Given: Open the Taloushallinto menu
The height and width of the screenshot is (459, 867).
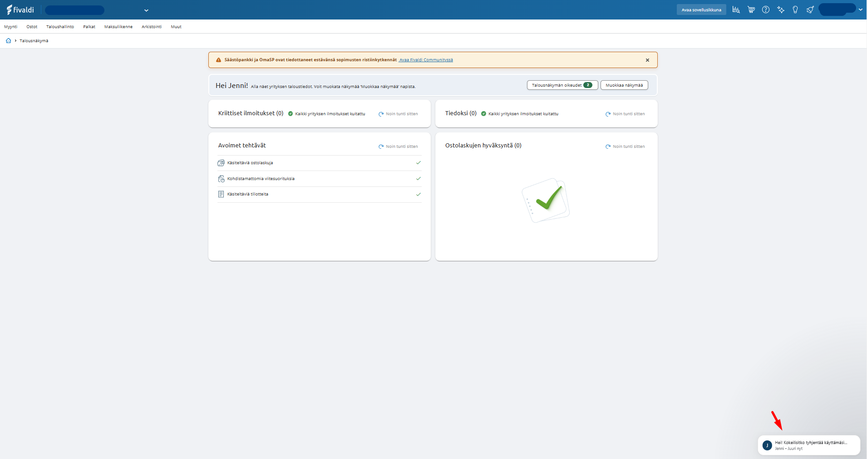Looking at the screenshot, I should tap(60, 27).
